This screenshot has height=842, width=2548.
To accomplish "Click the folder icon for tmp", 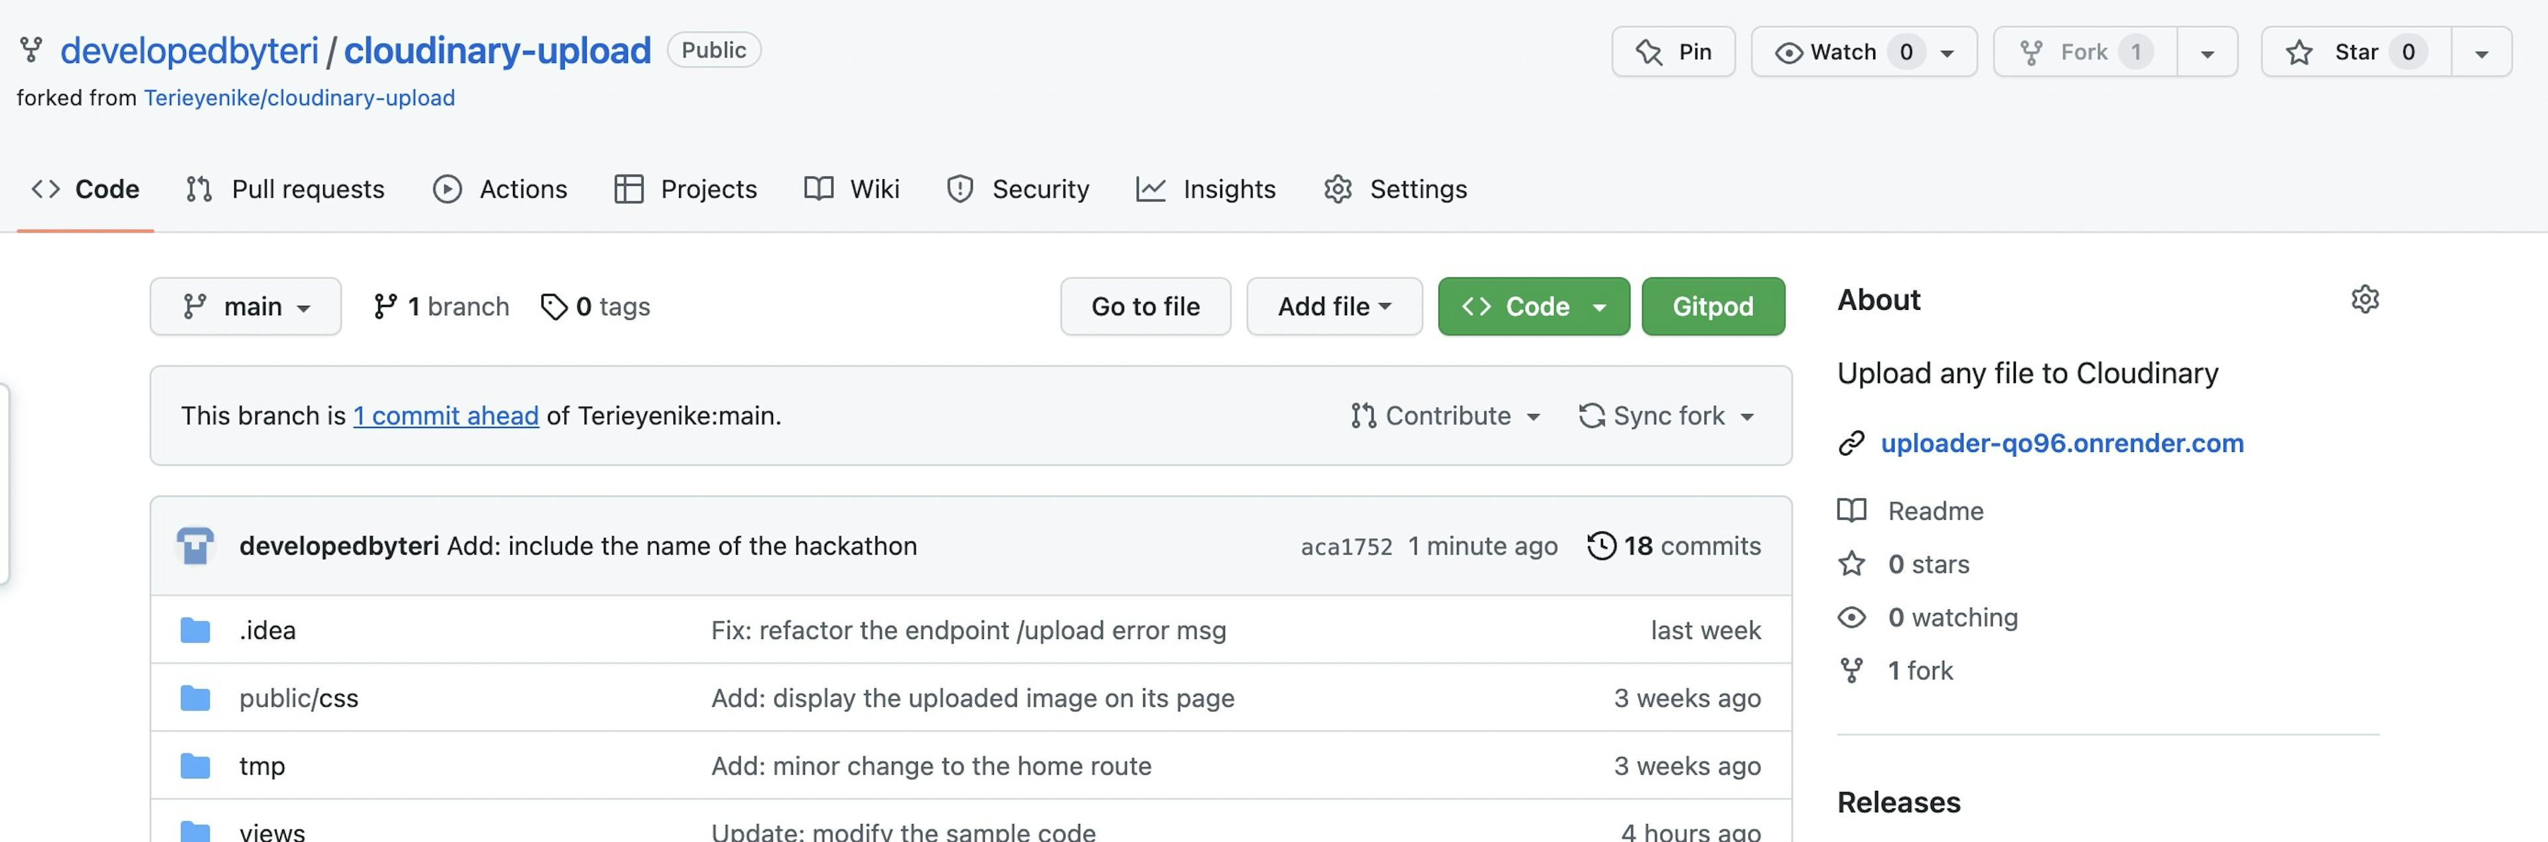I will (195, 766).
